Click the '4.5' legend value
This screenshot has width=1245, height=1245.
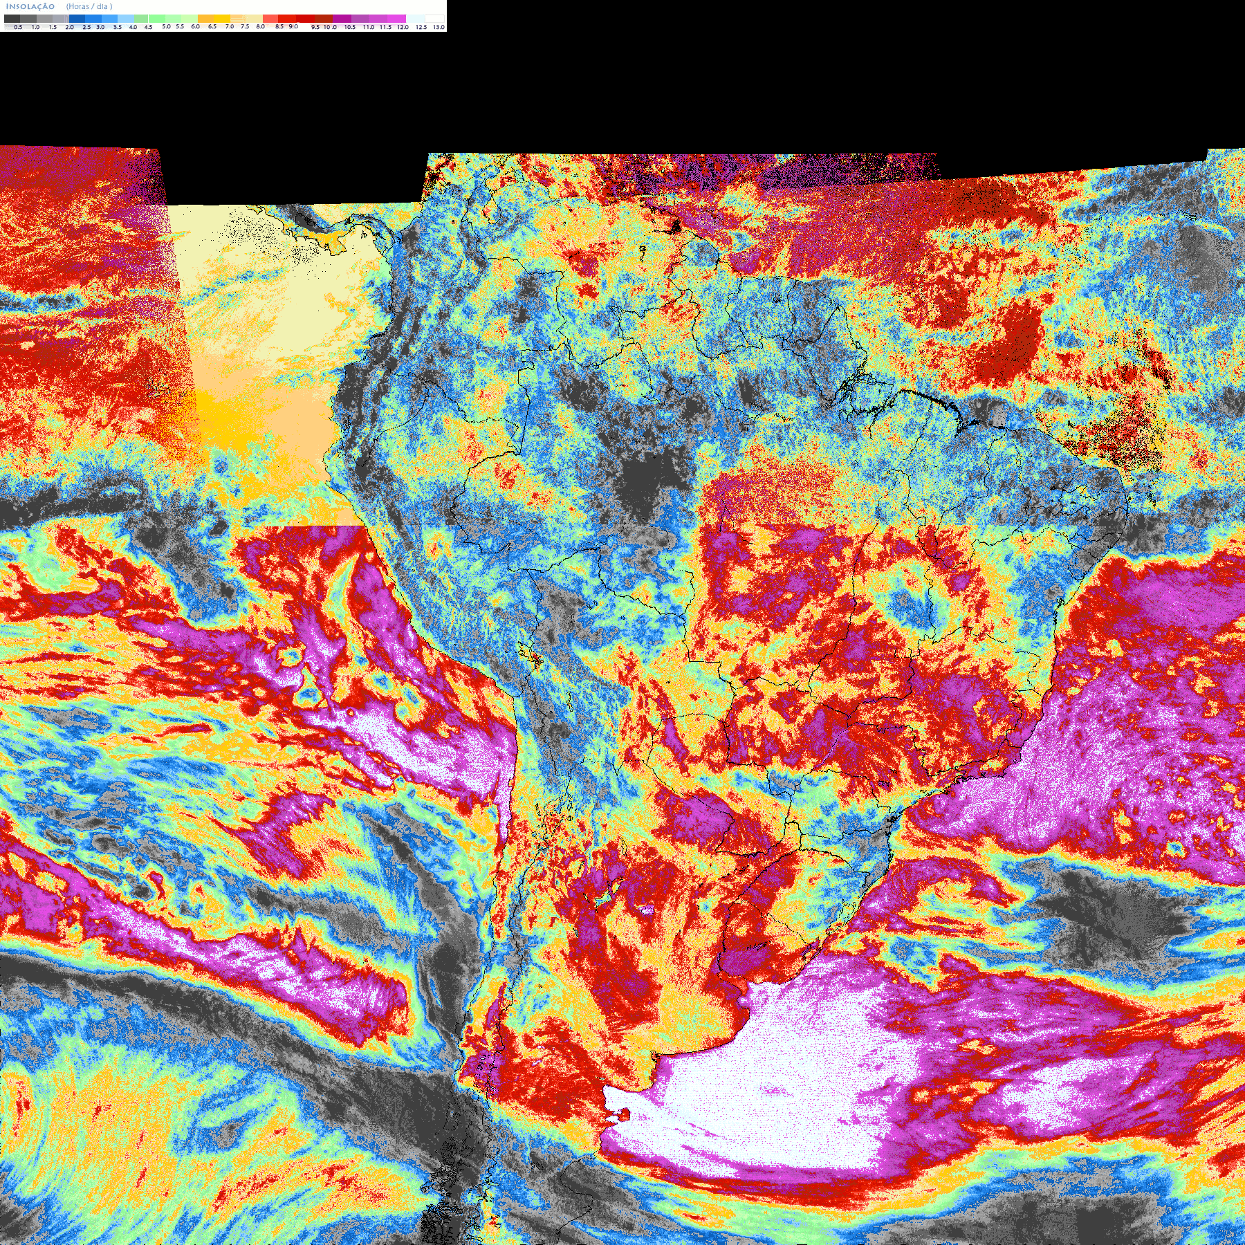point(148,27)
